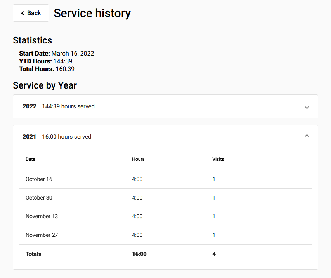The width and height of the screenshot is (331, 278).
Task: Click the Visits column header
Action: tap(218, 159)
